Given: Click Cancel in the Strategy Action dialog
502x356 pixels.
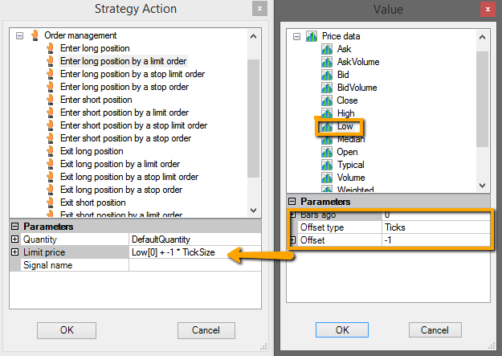Looking at the screenshot, I should [206, 330].
